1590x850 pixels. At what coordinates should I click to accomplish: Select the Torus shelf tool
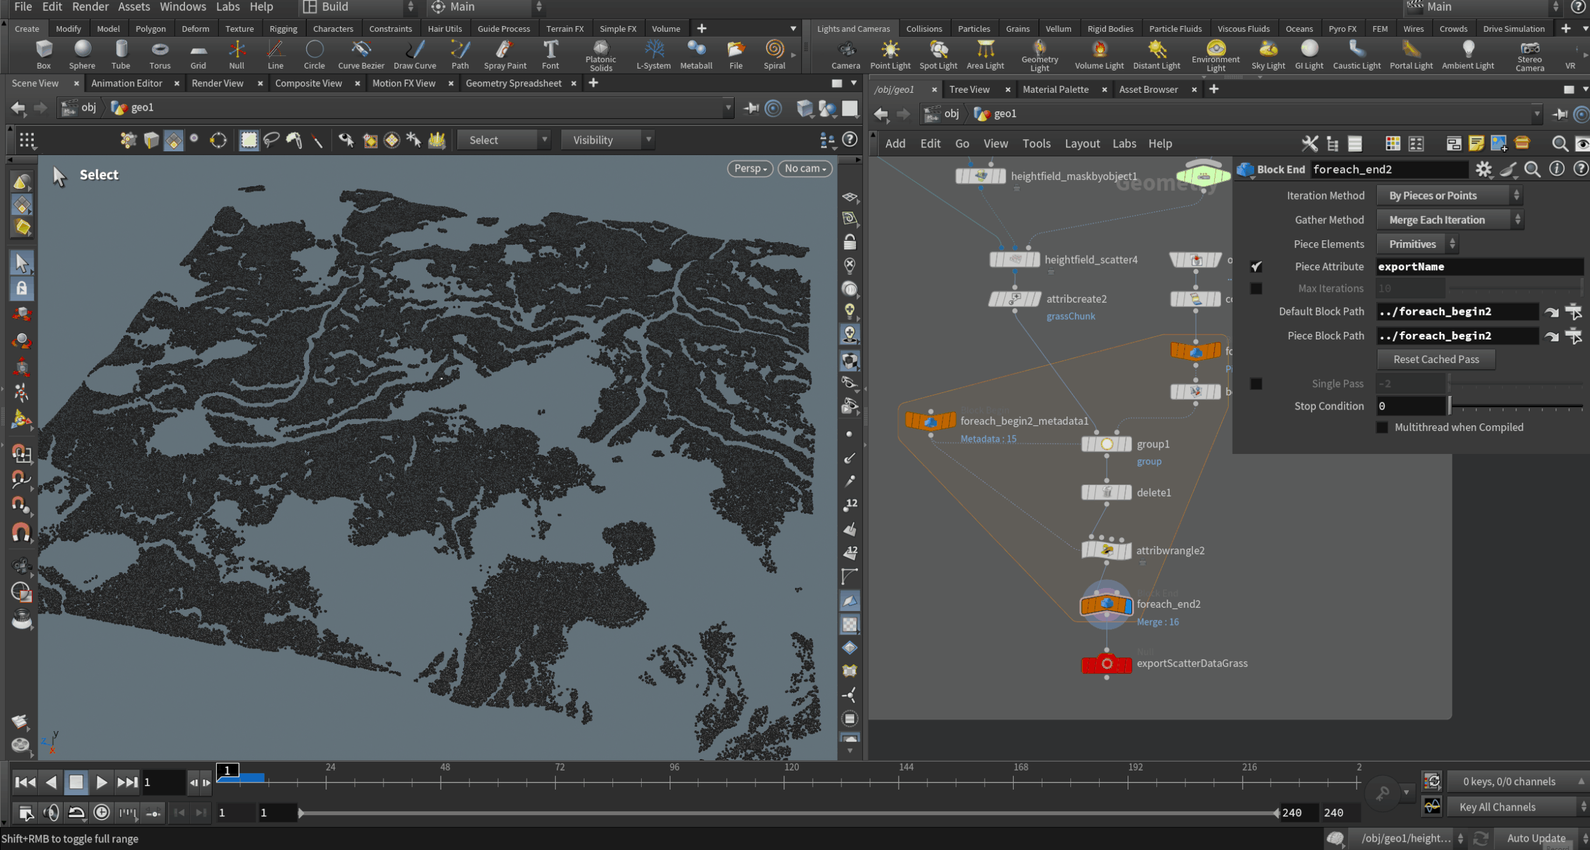pos(160,54)
